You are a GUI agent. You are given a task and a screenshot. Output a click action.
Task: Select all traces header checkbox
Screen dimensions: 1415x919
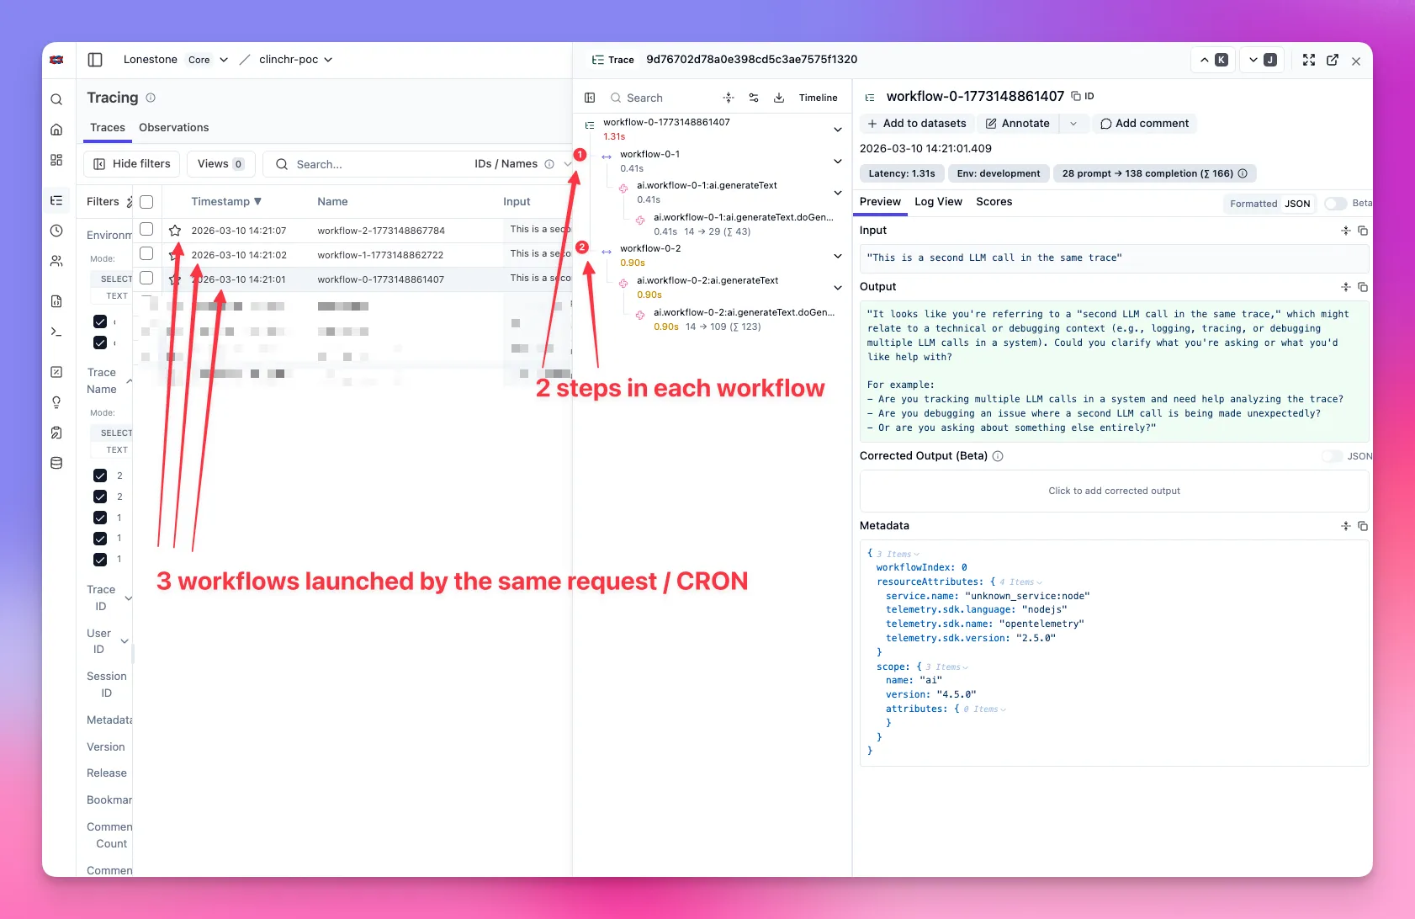click(146, 202)
